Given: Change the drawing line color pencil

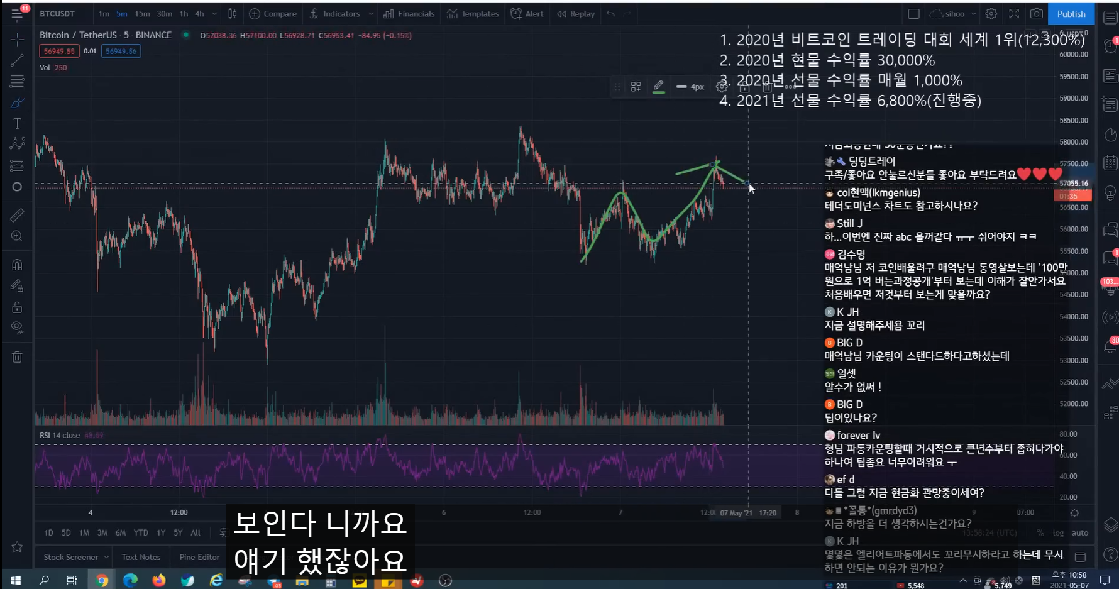Looking at the screenshot, I should (x=658, y=87).
